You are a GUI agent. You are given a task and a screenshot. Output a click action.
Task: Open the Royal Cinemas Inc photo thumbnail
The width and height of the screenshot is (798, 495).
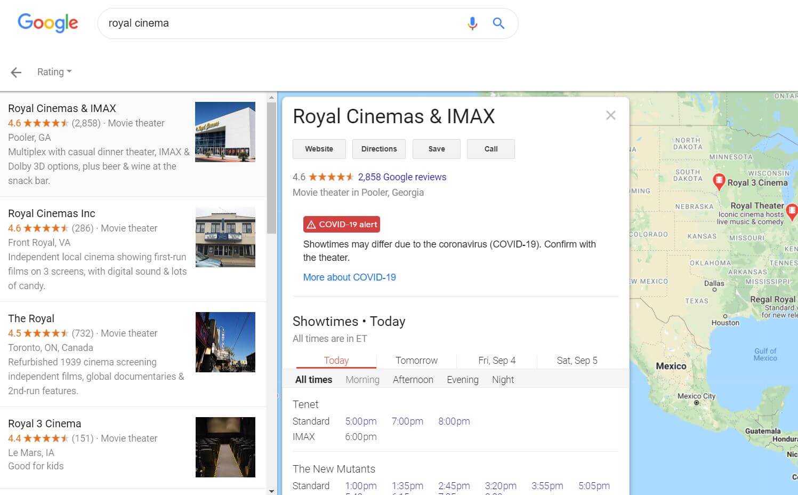point(225,237)
